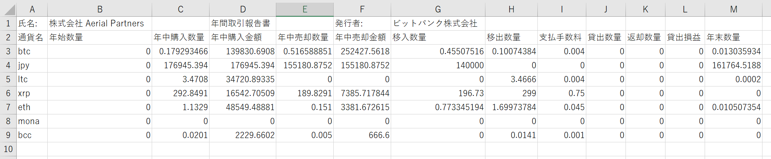
Task: Click header cell 年始数量
Action: tap(100, 38)
